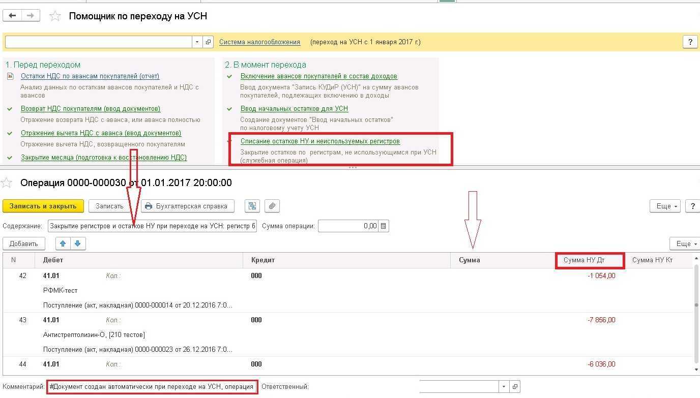Open the Ответственный dropdown list
700x398 pixels.
coord(504,387)
